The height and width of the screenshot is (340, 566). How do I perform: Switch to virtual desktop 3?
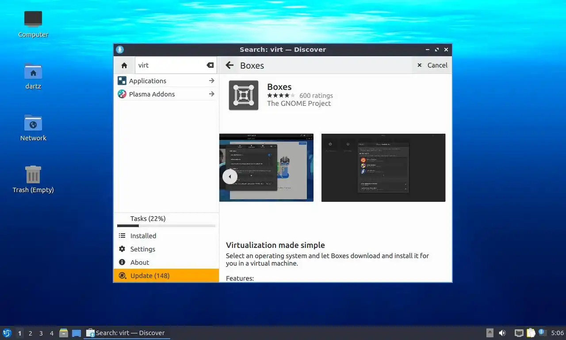pos(41,333)
